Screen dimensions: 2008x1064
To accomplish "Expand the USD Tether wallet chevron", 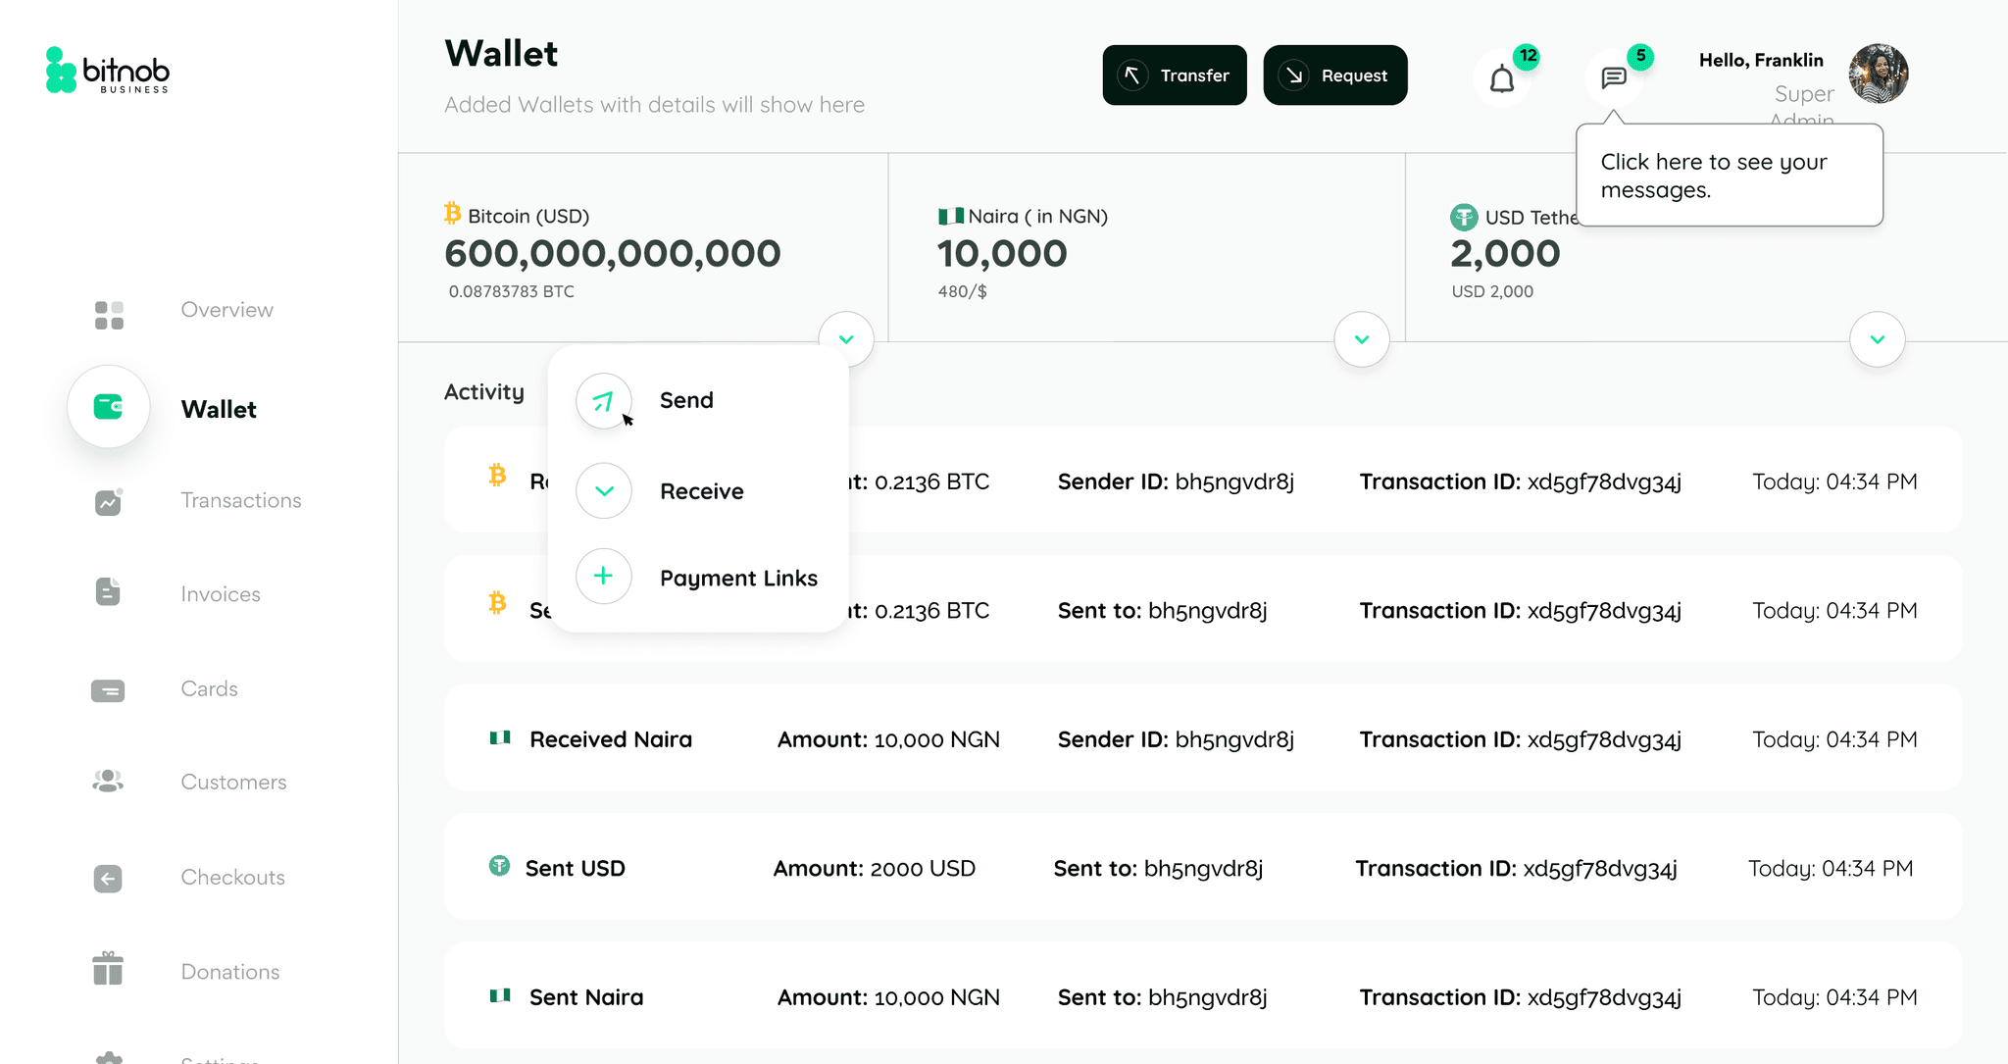I will (1877, 339).
